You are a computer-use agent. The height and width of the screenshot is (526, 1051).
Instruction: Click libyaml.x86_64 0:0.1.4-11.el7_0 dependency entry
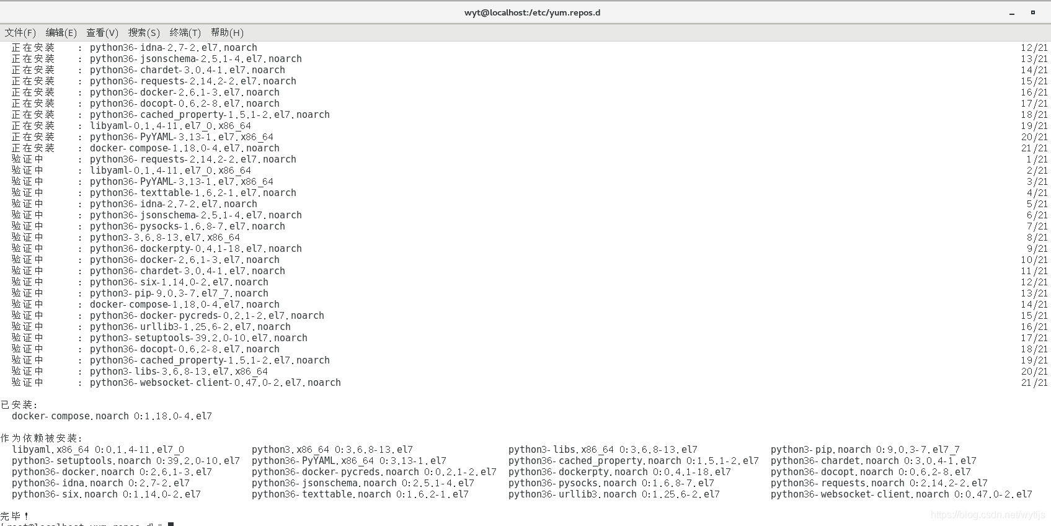click(98, 450)
